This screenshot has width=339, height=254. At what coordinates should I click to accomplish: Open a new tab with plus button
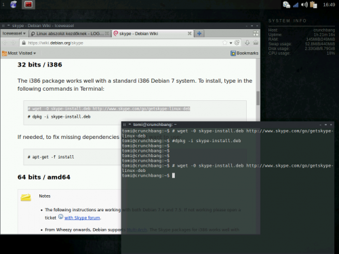tap(199, 33)
